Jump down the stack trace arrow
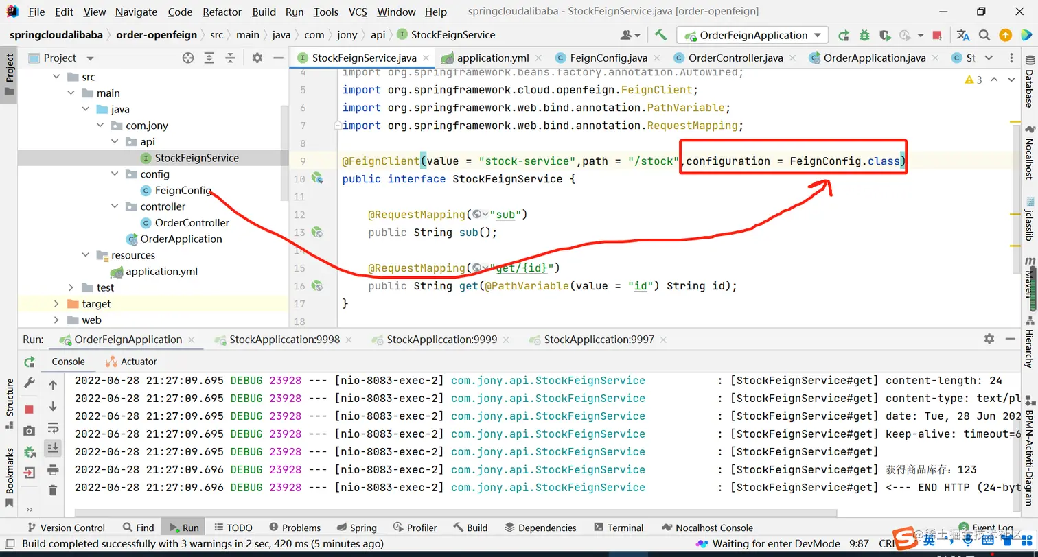 (x=53, y=407)
